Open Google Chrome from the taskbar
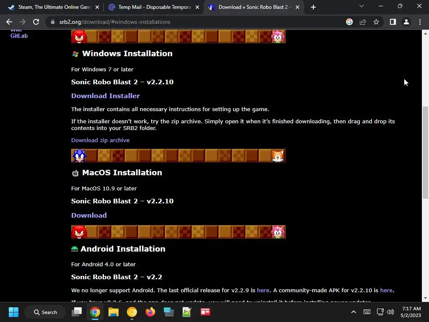Viewport: 429px width, 322px height. [x=95, y=312]
